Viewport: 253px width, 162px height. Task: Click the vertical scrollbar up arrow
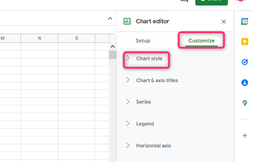(x=113, y=47)
